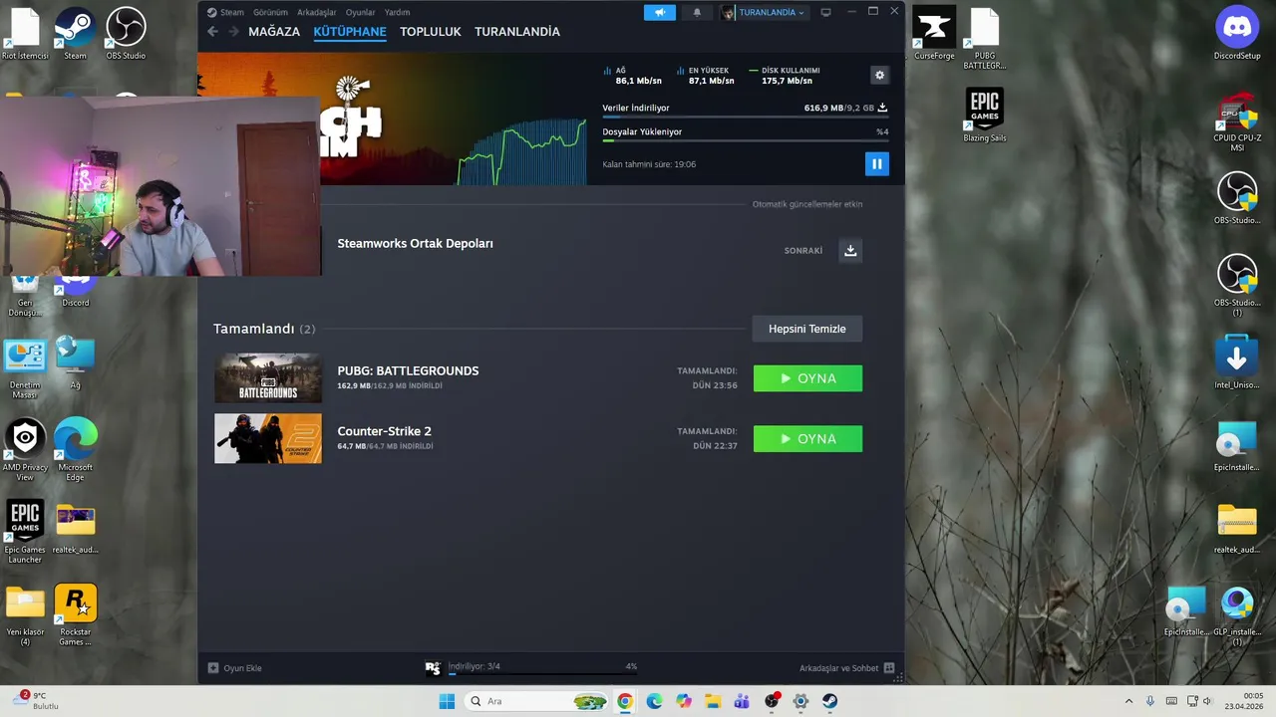Start Steamworks Ortak Depoları download now

coord(850,250)
